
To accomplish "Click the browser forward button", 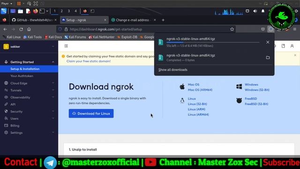I will (x=13, y=29).
